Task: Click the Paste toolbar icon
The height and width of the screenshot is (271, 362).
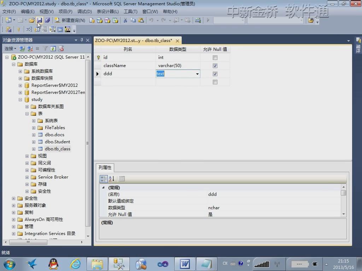Action: coord(141,20)
